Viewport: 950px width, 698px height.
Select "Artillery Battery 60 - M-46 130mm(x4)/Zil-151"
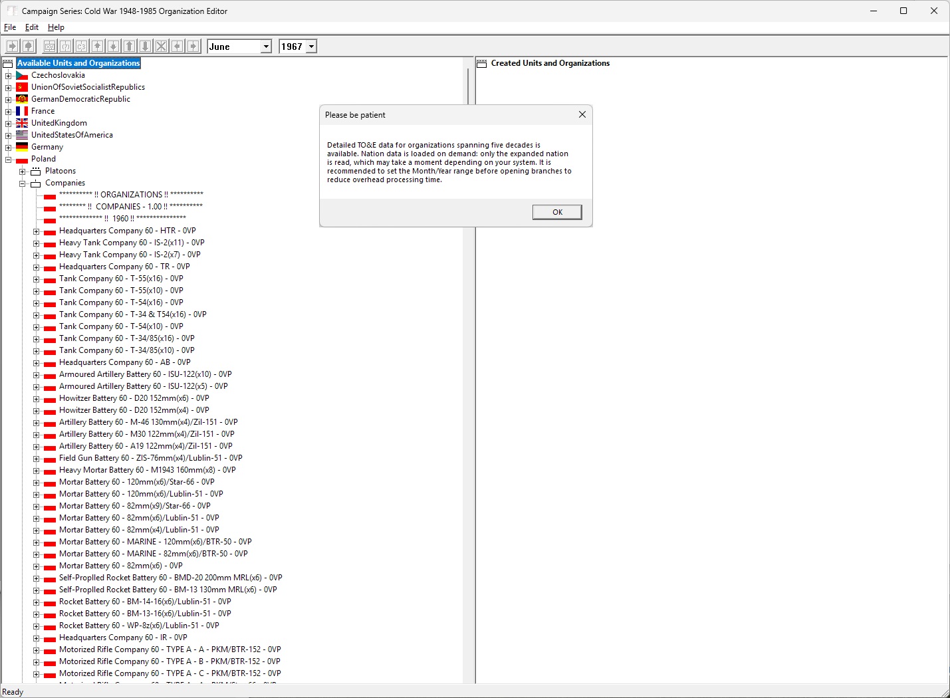click(x=148, y=422)
